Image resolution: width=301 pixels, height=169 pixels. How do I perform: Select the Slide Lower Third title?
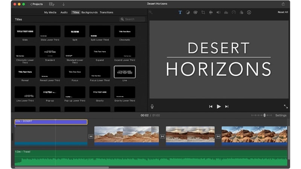tap(50, 32)
